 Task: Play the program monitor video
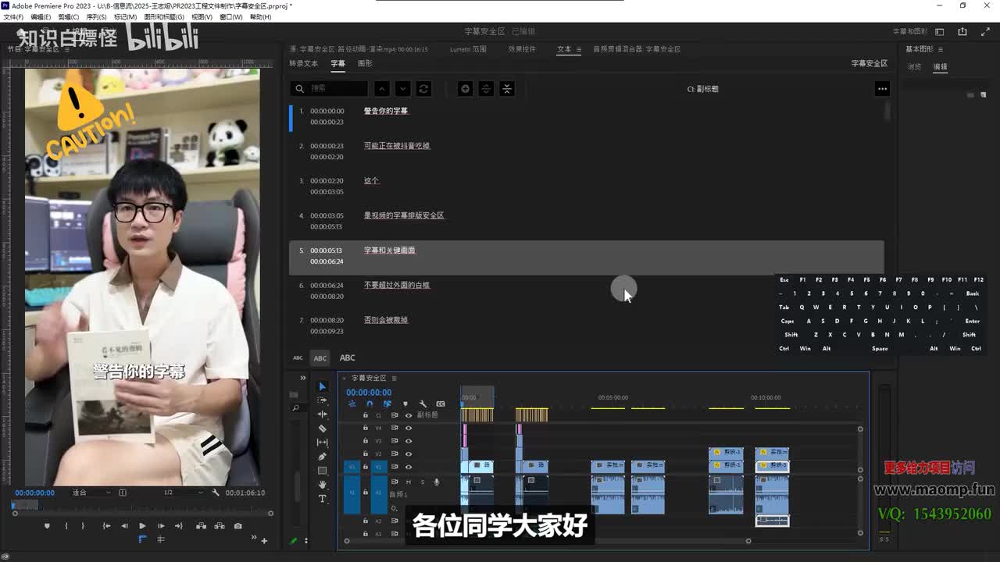coord(142,525)
